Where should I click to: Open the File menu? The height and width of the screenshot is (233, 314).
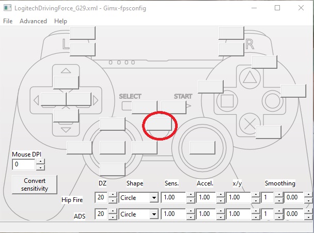pos(8,21)
